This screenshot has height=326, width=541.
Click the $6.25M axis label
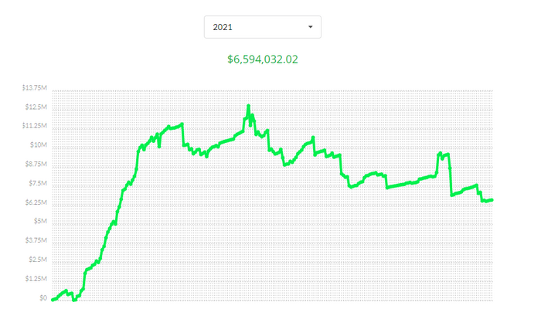click(36, 202)
